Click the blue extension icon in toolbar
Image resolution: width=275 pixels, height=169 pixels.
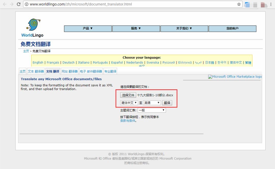(247, 5)
